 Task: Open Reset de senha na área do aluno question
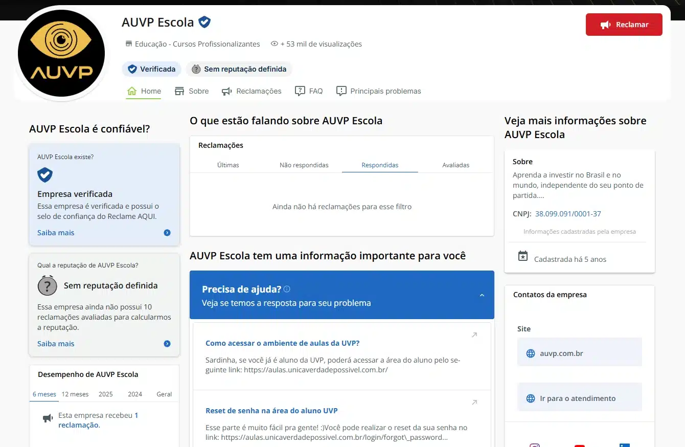point(271,411)
